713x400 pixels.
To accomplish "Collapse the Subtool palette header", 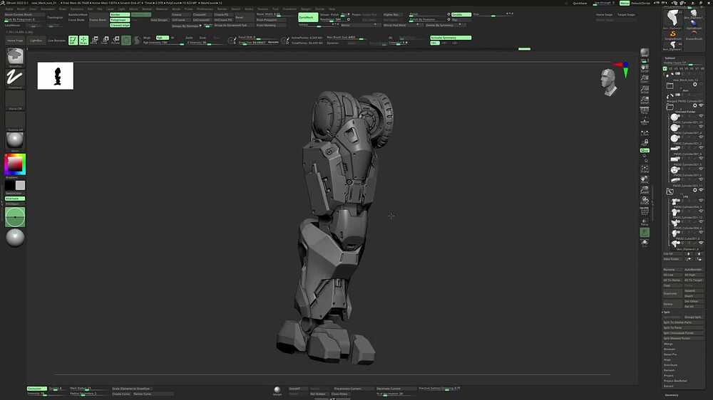I will 670,58.
